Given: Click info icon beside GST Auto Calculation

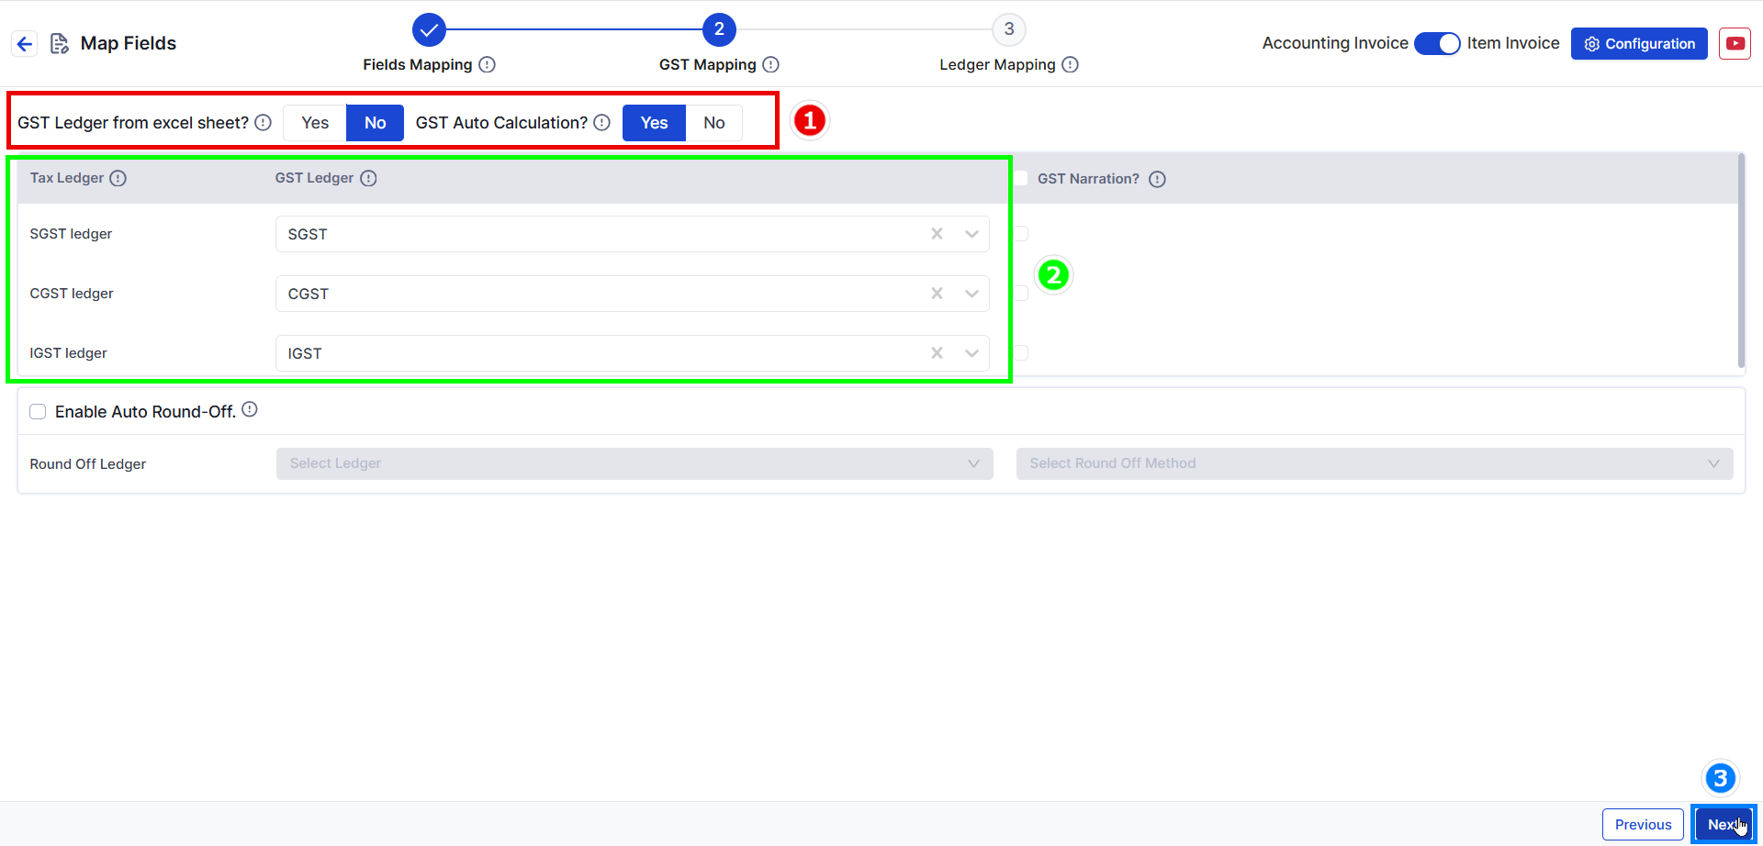Looking at the screenshot, I should tap(602, 123).
